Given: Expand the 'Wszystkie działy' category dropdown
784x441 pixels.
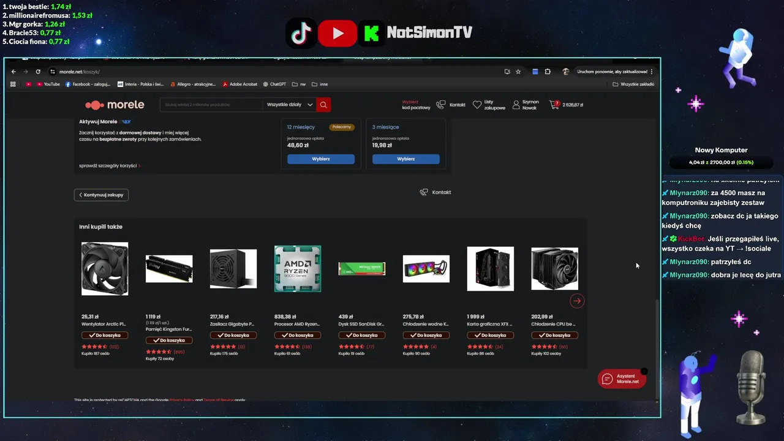Looking at the screenshot, I should pos(290,105).
